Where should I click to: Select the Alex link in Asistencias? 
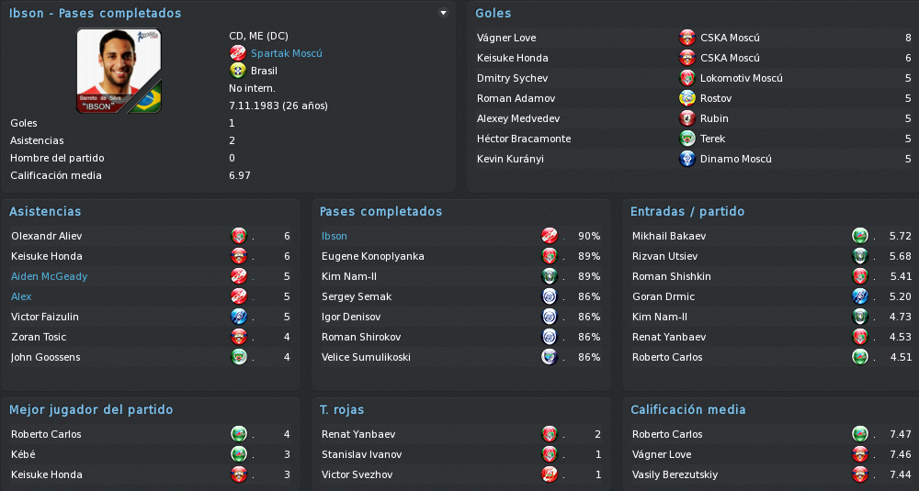coord(21,296)
